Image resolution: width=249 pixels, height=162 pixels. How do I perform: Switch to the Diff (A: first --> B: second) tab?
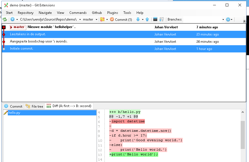click(x=69, y=106)
